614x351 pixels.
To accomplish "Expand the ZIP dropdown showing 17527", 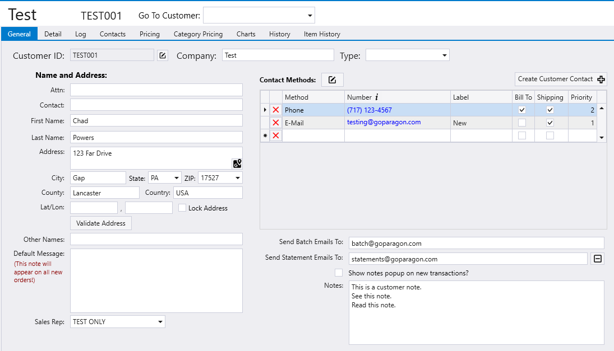I will 238,178.
